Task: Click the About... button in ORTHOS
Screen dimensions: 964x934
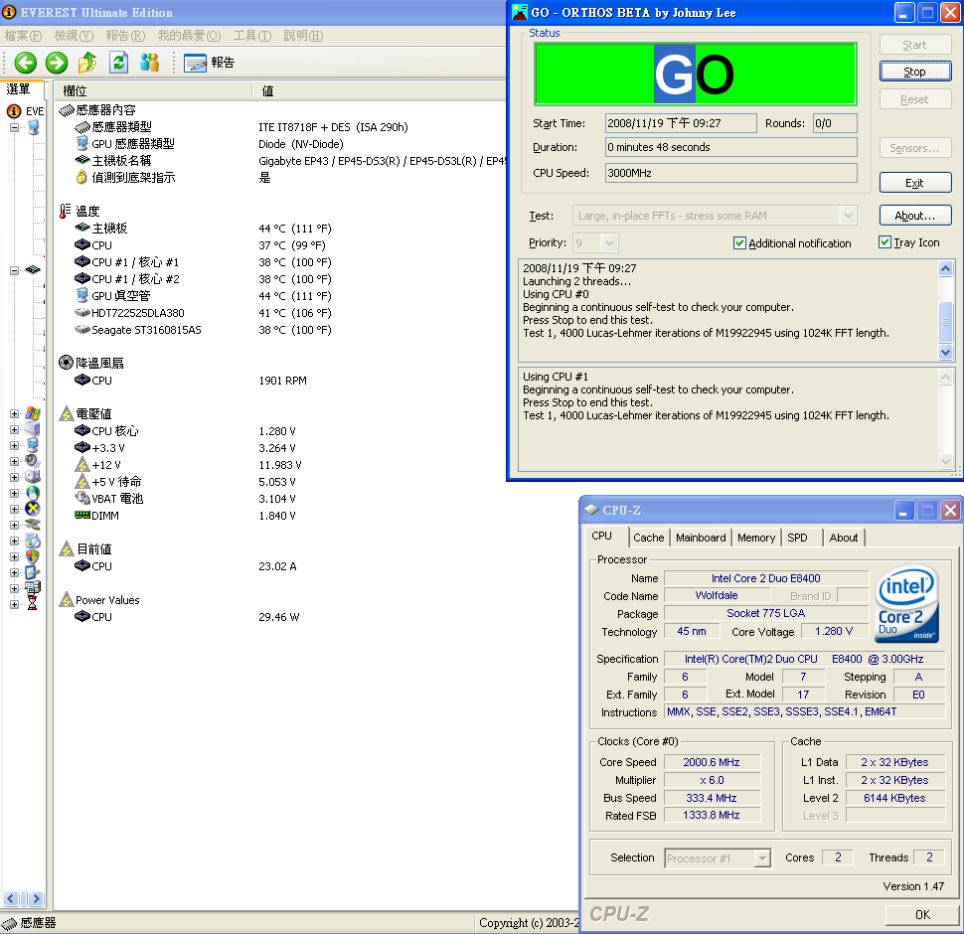Action: [914, 216]
